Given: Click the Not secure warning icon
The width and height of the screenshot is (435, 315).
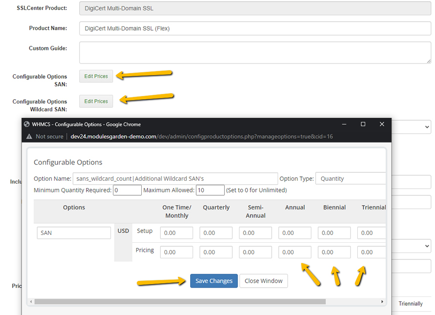Looking at the screenshot, I should click(29, 136).
